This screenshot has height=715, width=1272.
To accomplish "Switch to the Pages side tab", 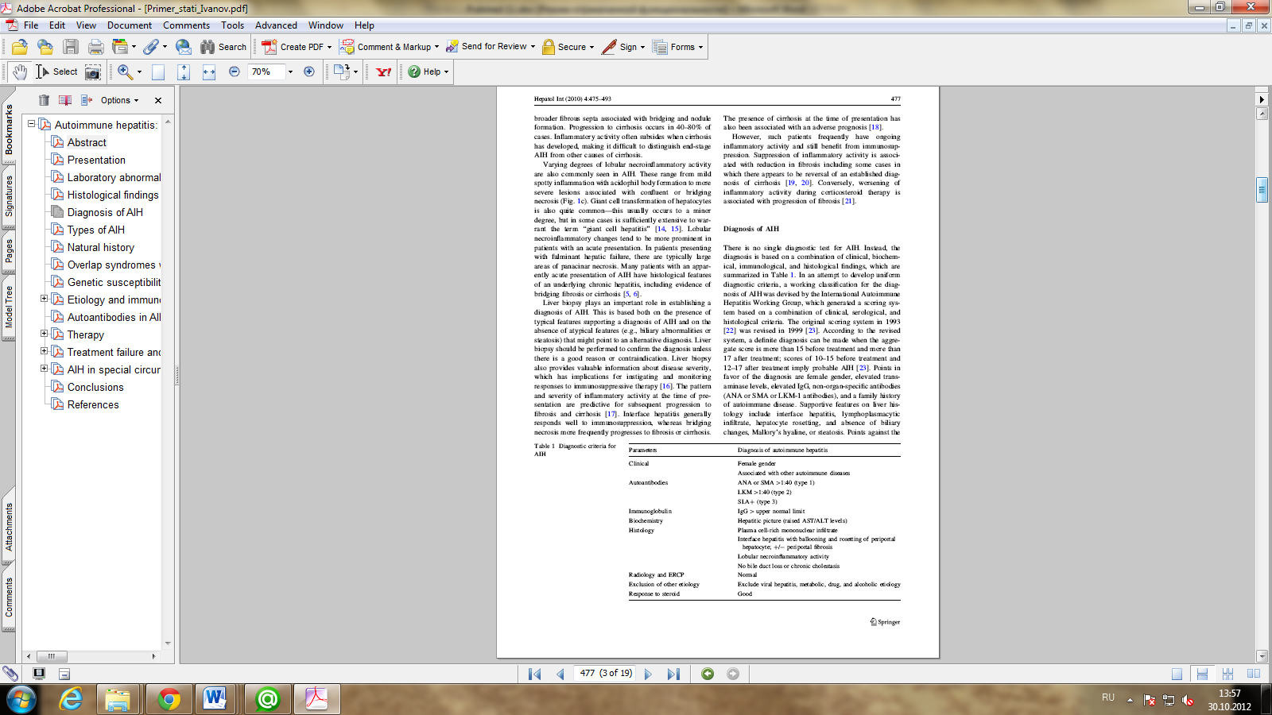I will tap(9, 250).
